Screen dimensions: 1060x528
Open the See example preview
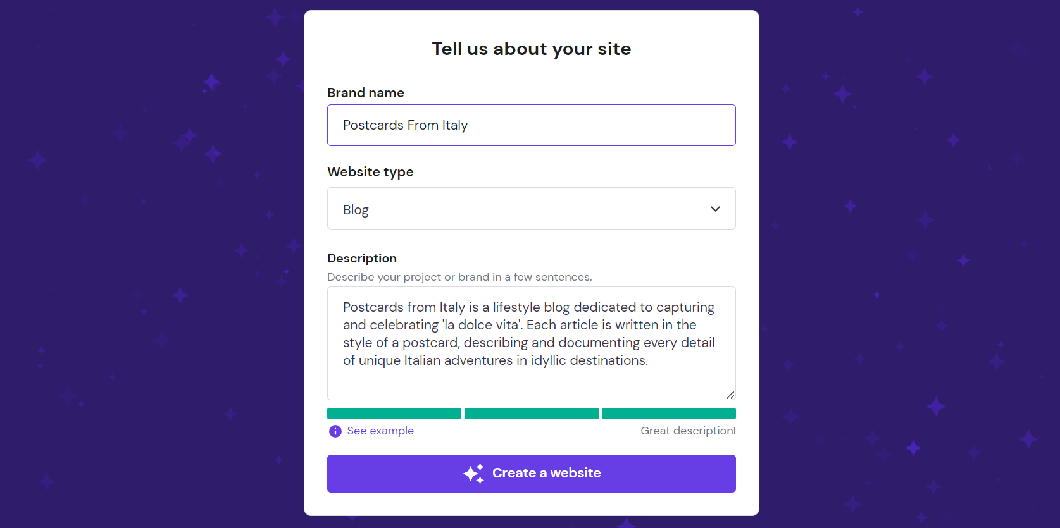pos(380,431)
